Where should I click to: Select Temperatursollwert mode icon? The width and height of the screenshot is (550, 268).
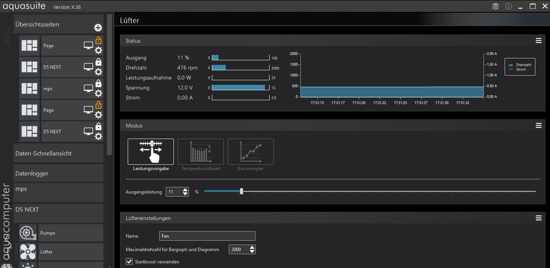pos(201,152)
